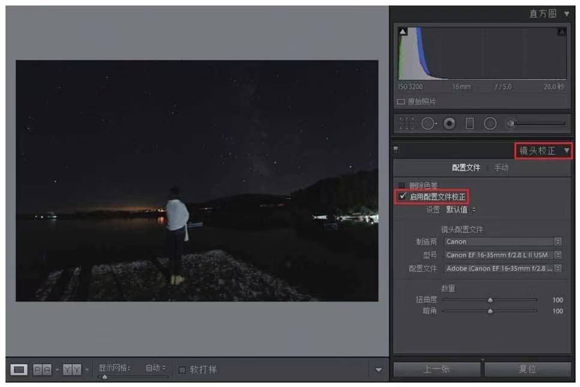Viewport: 580px width, 387px height.
Task: Select the spot removal tool
Action: [x=429, y=123]
